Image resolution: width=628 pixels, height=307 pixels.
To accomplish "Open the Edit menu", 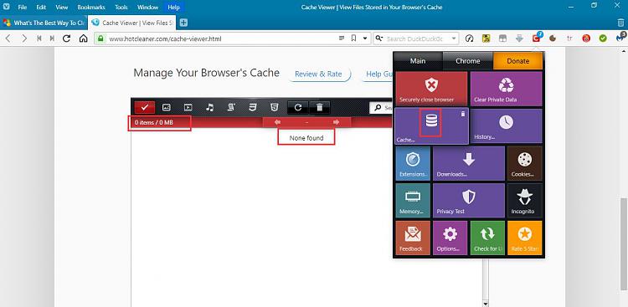I will pos(41,8).
